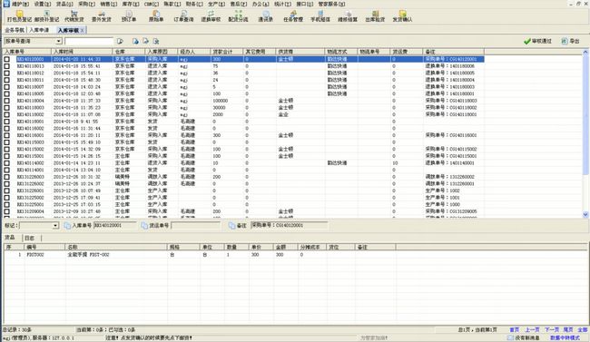Screen dimensions: 590x342
Task: Check the first selected row's checkbox
Action: [6, 59]
